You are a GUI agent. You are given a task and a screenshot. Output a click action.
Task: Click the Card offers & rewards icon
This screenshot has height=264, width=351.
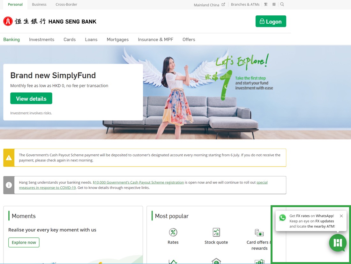pyautogui.click(x=259, y=233)
